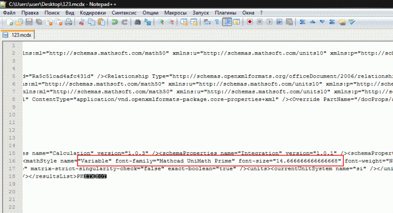Image resolution: width=393 pixels, height=213 pixels.
Task: Toggle show all characters pilcrow icon
Action: [217, 22]
